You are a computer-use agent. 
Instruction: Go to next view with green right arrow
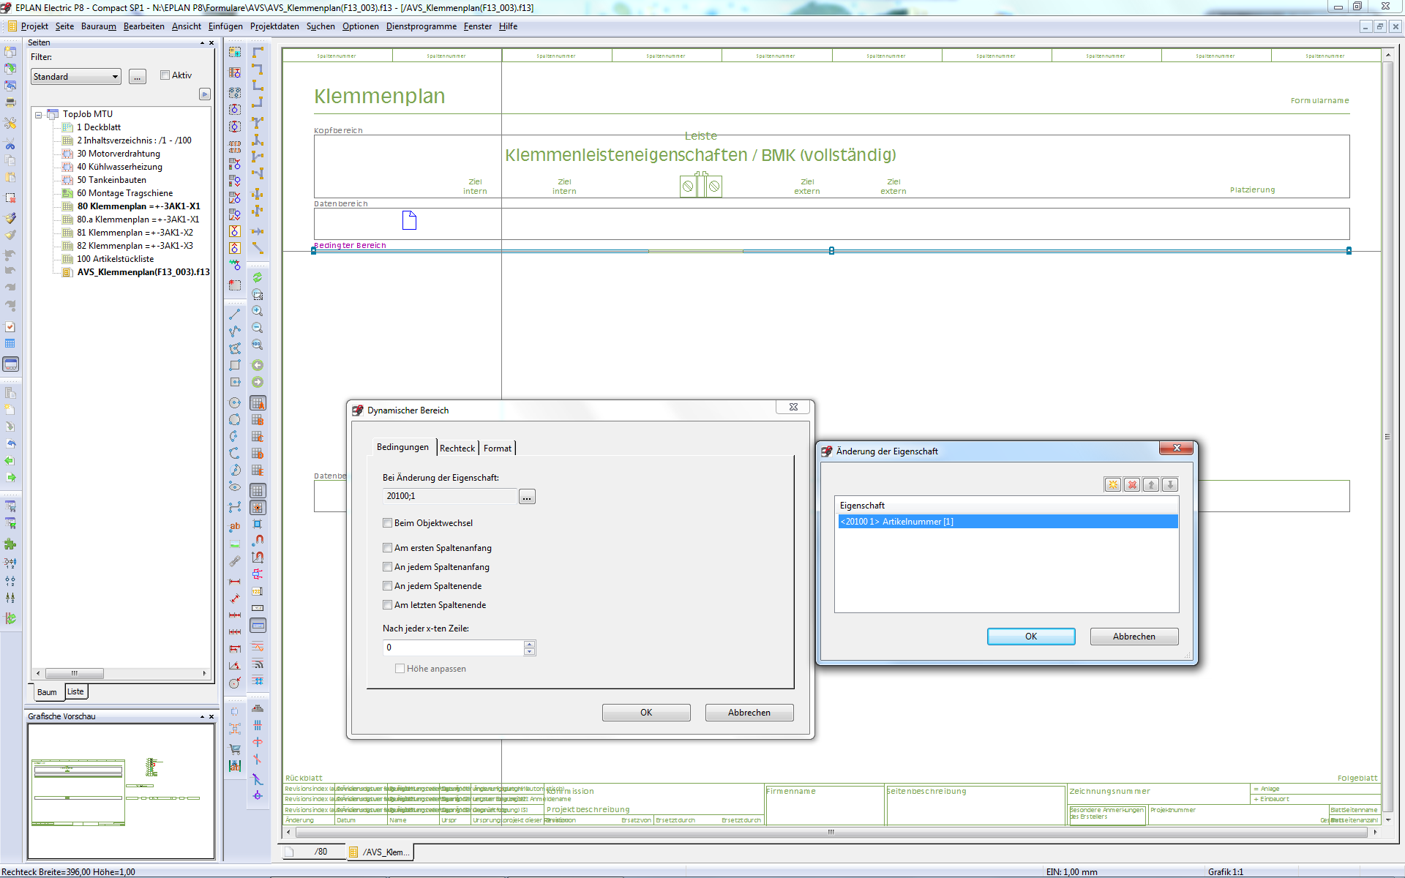tap(258, 382)
